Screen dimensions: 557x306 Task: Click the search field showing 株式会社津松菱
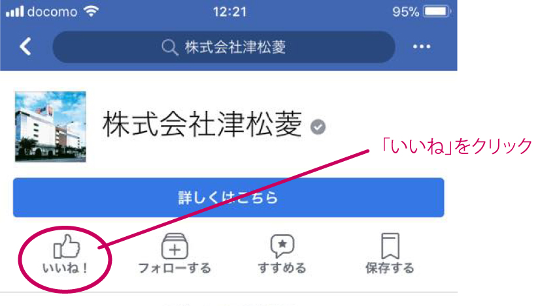point(224,47)
